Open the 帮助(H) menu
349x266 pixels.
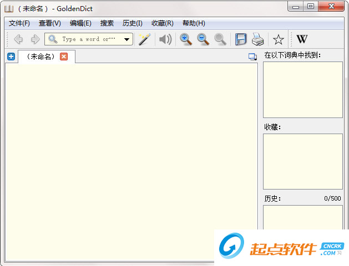[x=194, y=23]
